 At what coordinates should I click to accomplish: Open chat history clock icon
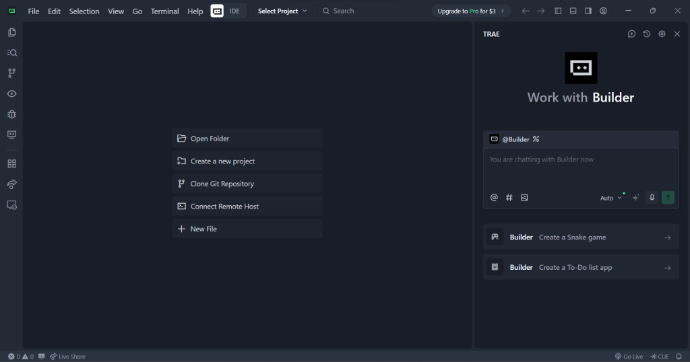point(647,34)
